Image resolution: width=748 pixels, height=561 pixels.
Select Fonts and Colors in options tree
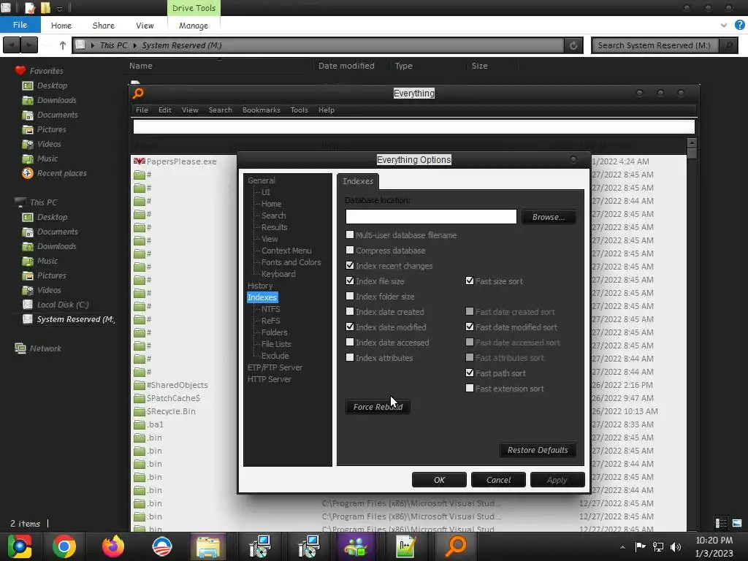[291, 262]
